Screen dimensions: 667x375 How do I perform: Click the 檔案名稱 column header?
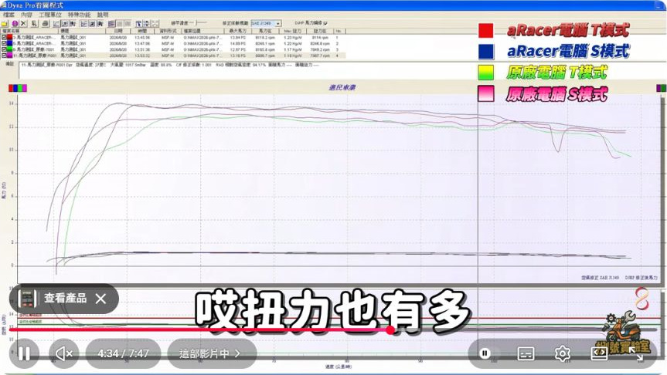click(x=30, y=31)
